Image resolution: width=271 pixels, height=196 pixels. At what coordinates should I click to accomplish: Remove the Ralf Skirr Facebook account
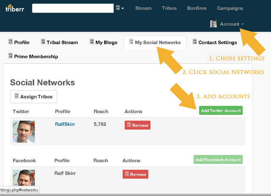point(135,174)
